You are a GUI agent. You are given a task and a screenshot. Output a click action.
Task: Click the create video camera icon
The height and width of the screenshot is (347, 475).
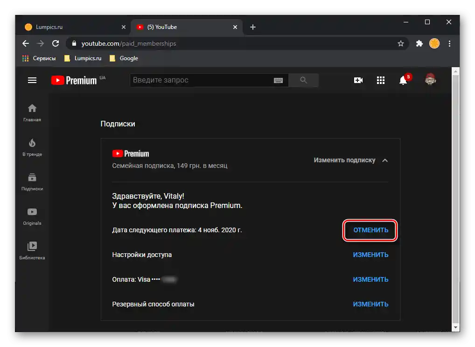coord(358,80)
